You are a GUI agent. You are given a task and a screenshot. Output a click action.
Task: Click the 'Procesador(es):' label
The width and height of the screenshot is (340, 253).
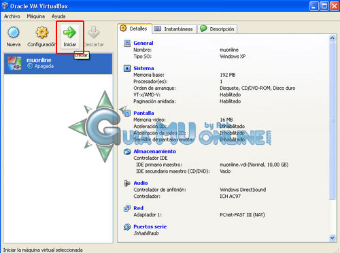click(150, 82)
